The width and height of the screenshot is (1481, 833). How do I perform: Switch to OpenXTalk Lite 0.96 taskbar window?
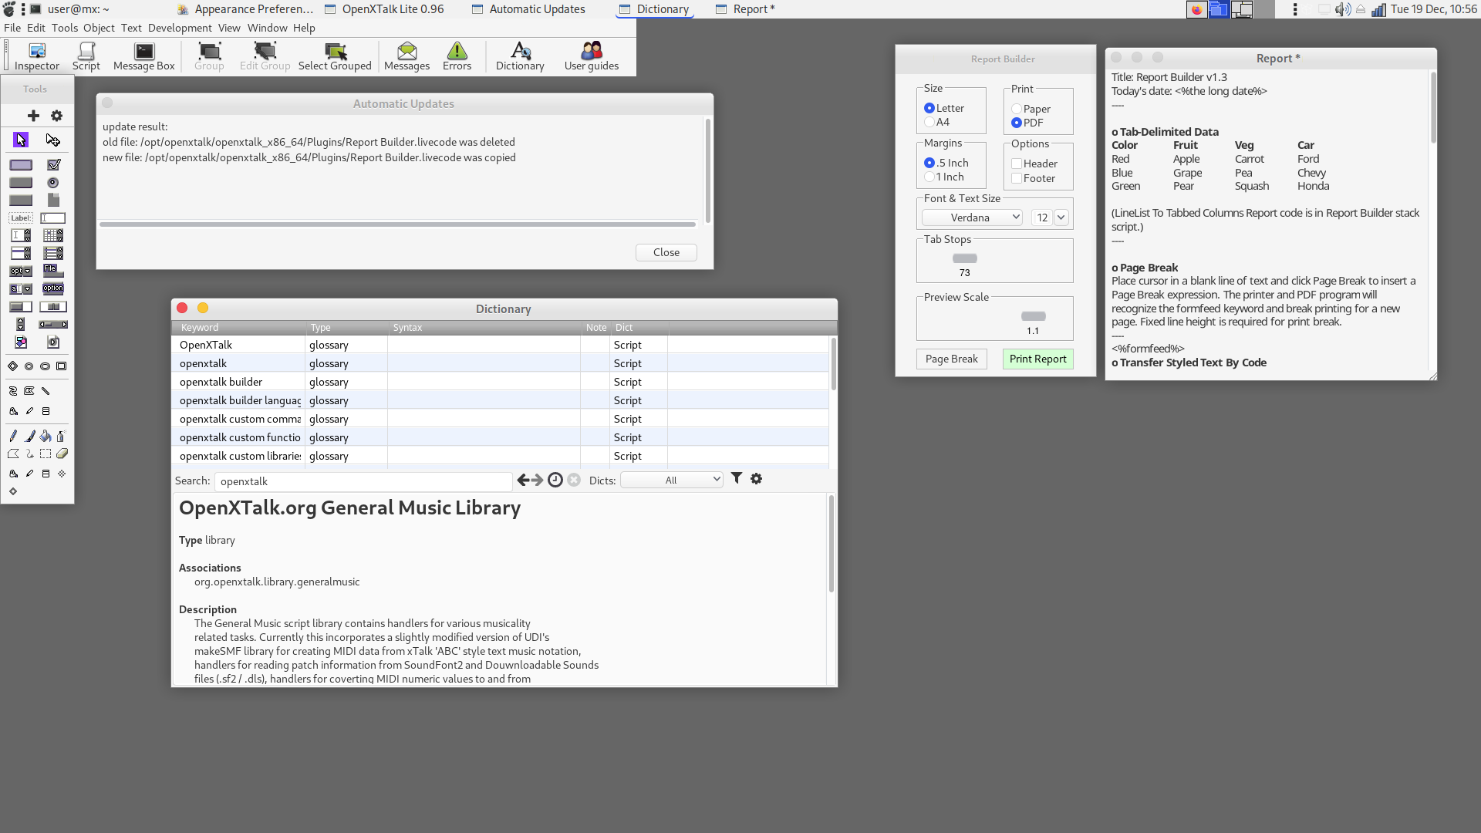tap(385, 9)
